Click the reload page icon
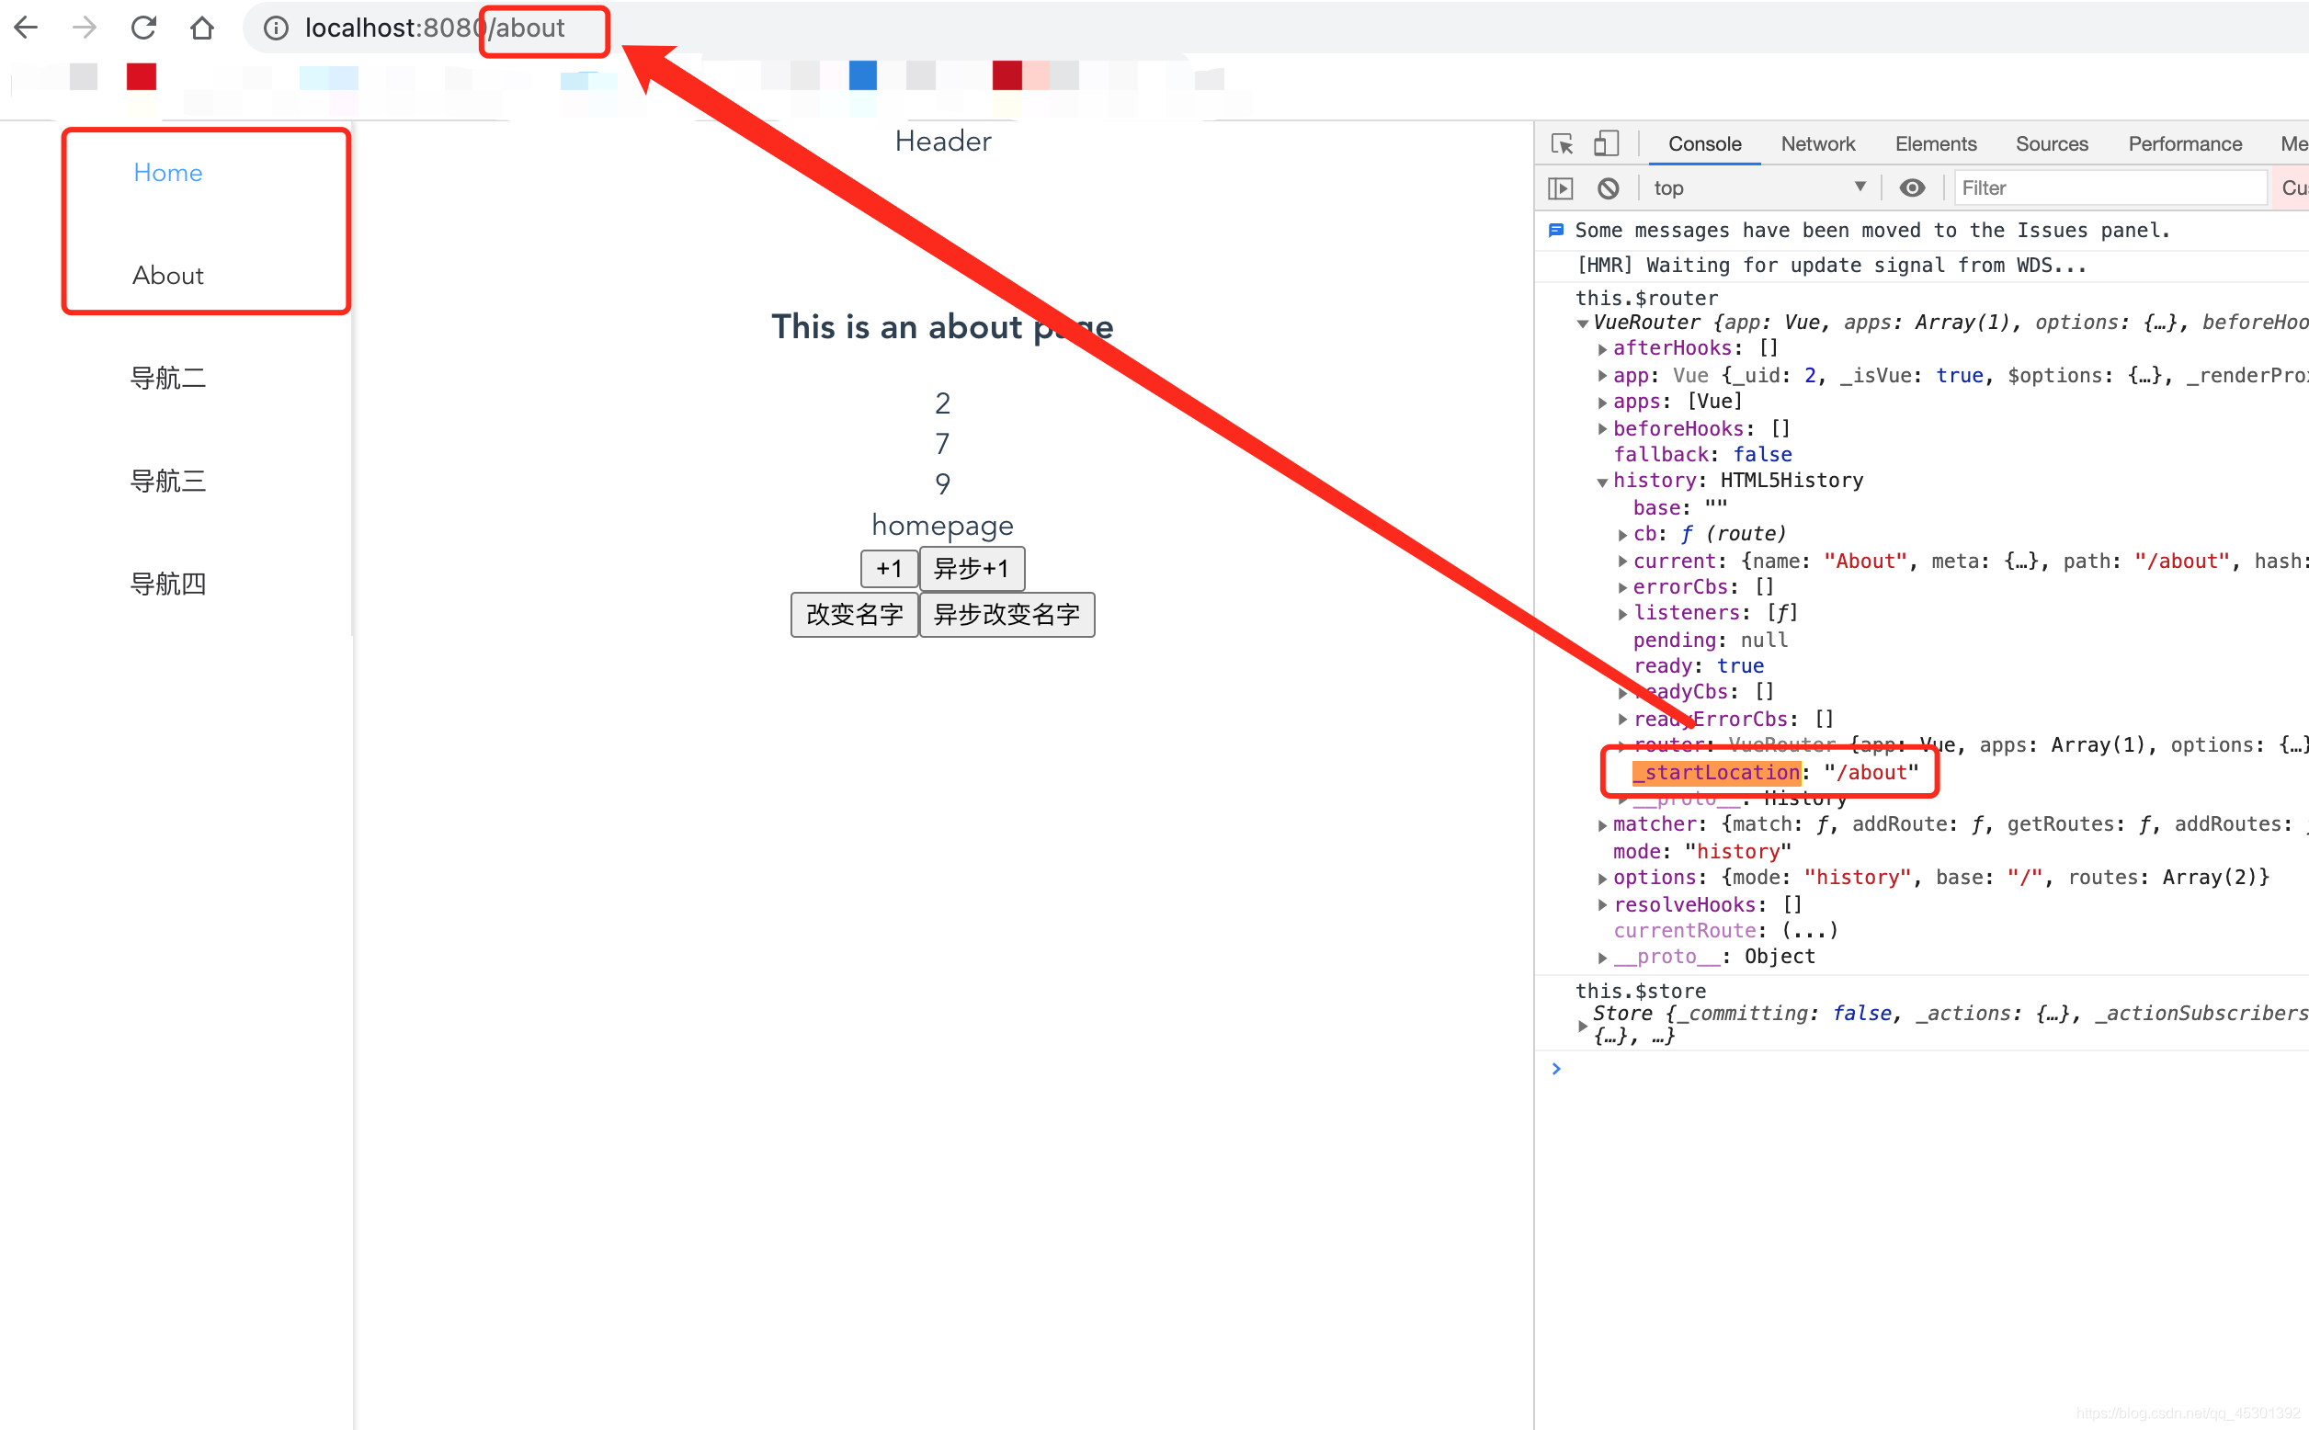Viewport: 2309px width, 1430px height. pos(145,29)
